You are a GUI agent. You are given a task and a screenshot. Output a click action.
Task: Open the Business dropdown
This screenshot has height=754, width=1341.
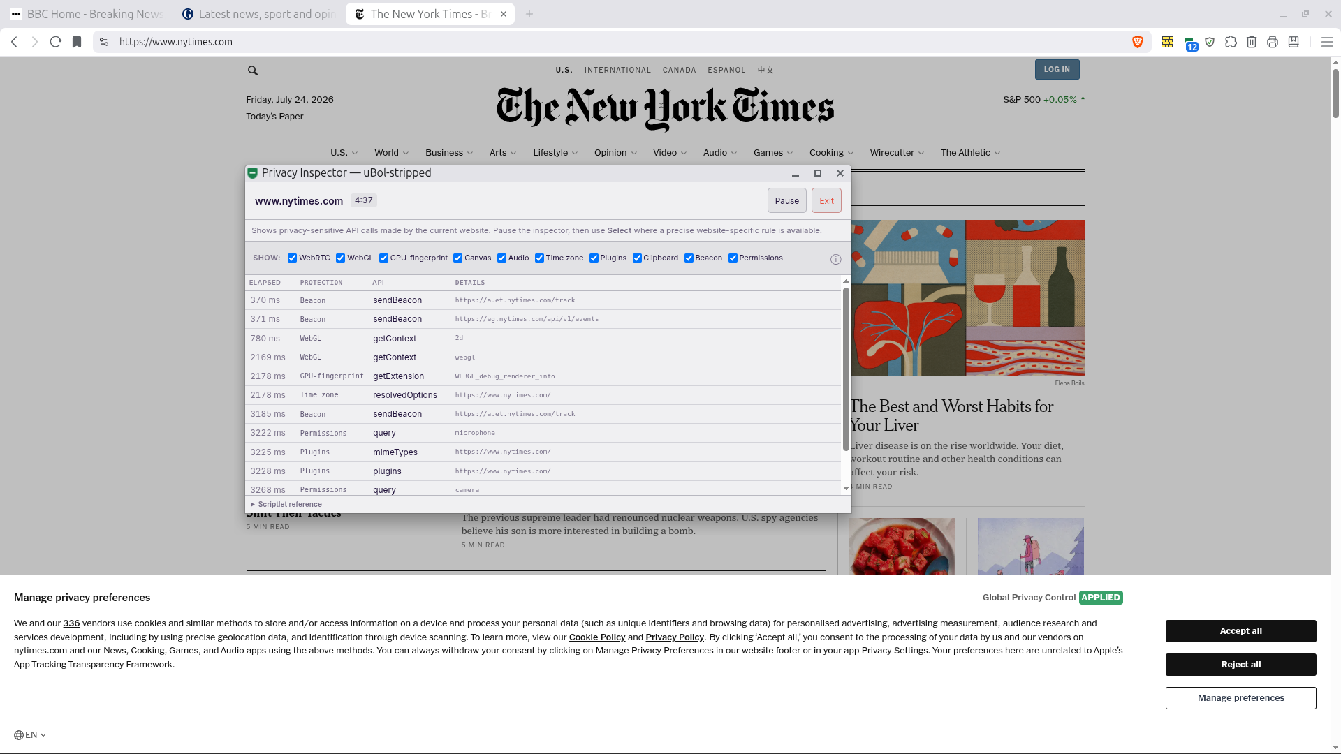pos(449,153)
